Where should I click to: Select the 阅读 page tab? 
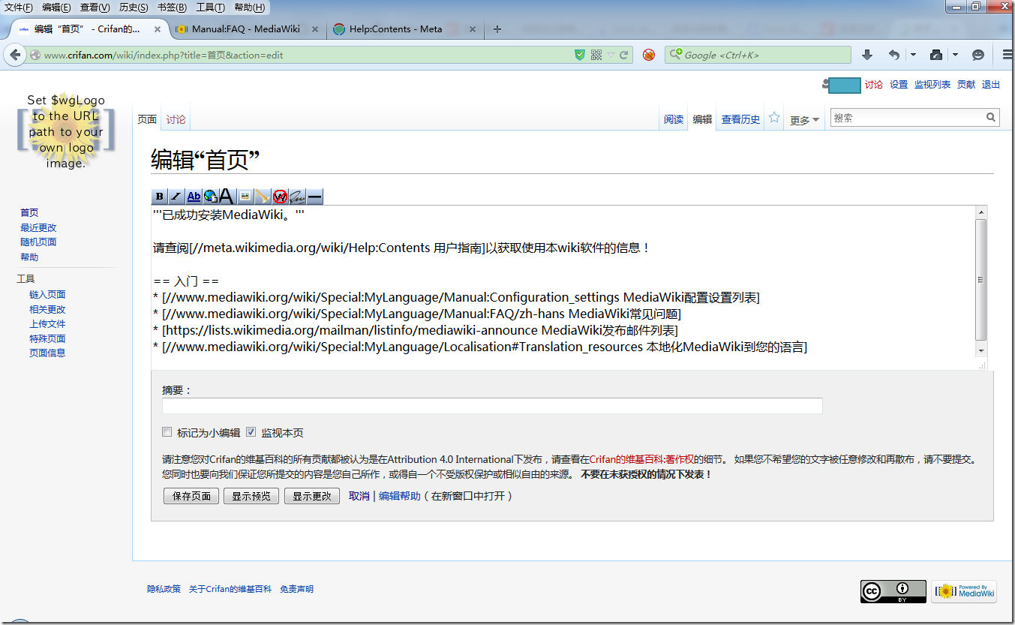[x=674, y=119]
